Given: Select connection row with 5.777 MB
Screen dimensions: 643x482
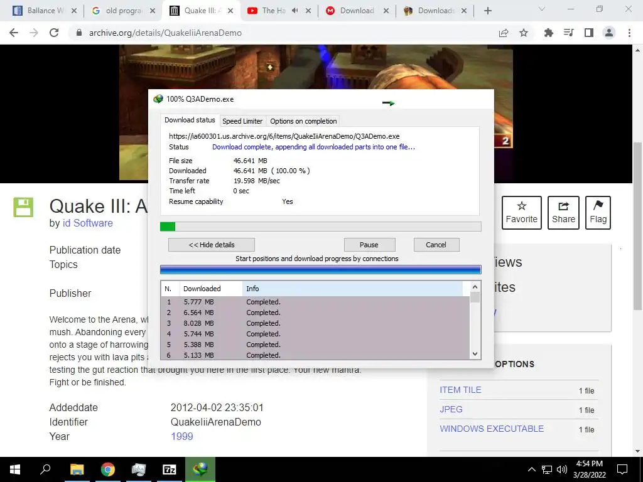Looking at the screenshot, I should [315, 302].
